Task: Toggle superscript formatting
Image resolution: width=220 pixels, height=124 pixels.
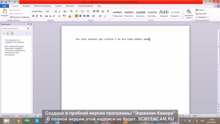Action: (x=54, y=16)
